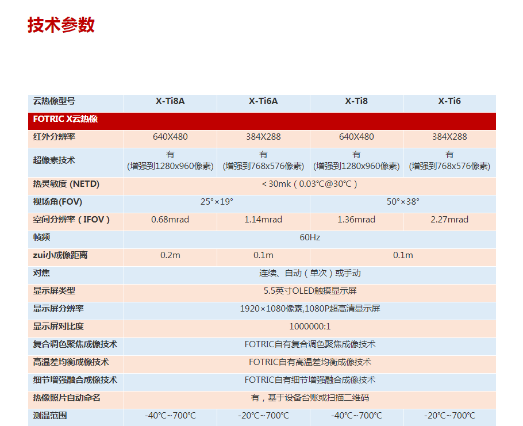Click the zui小成像距离 row label
The width and height of the screenshot is (523, 426).
pyautogui.click(x=60, y=255)
